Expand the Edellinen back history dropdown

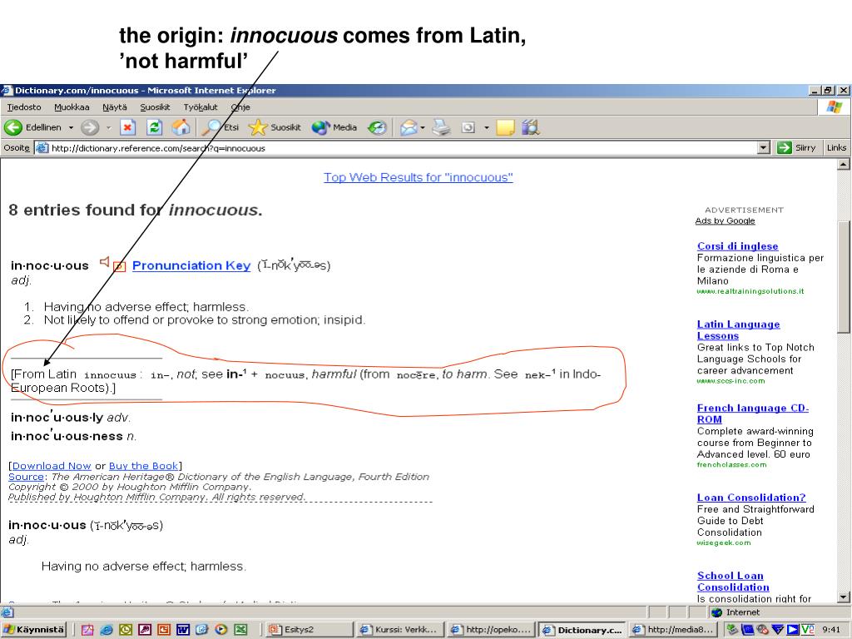(71, 127)
